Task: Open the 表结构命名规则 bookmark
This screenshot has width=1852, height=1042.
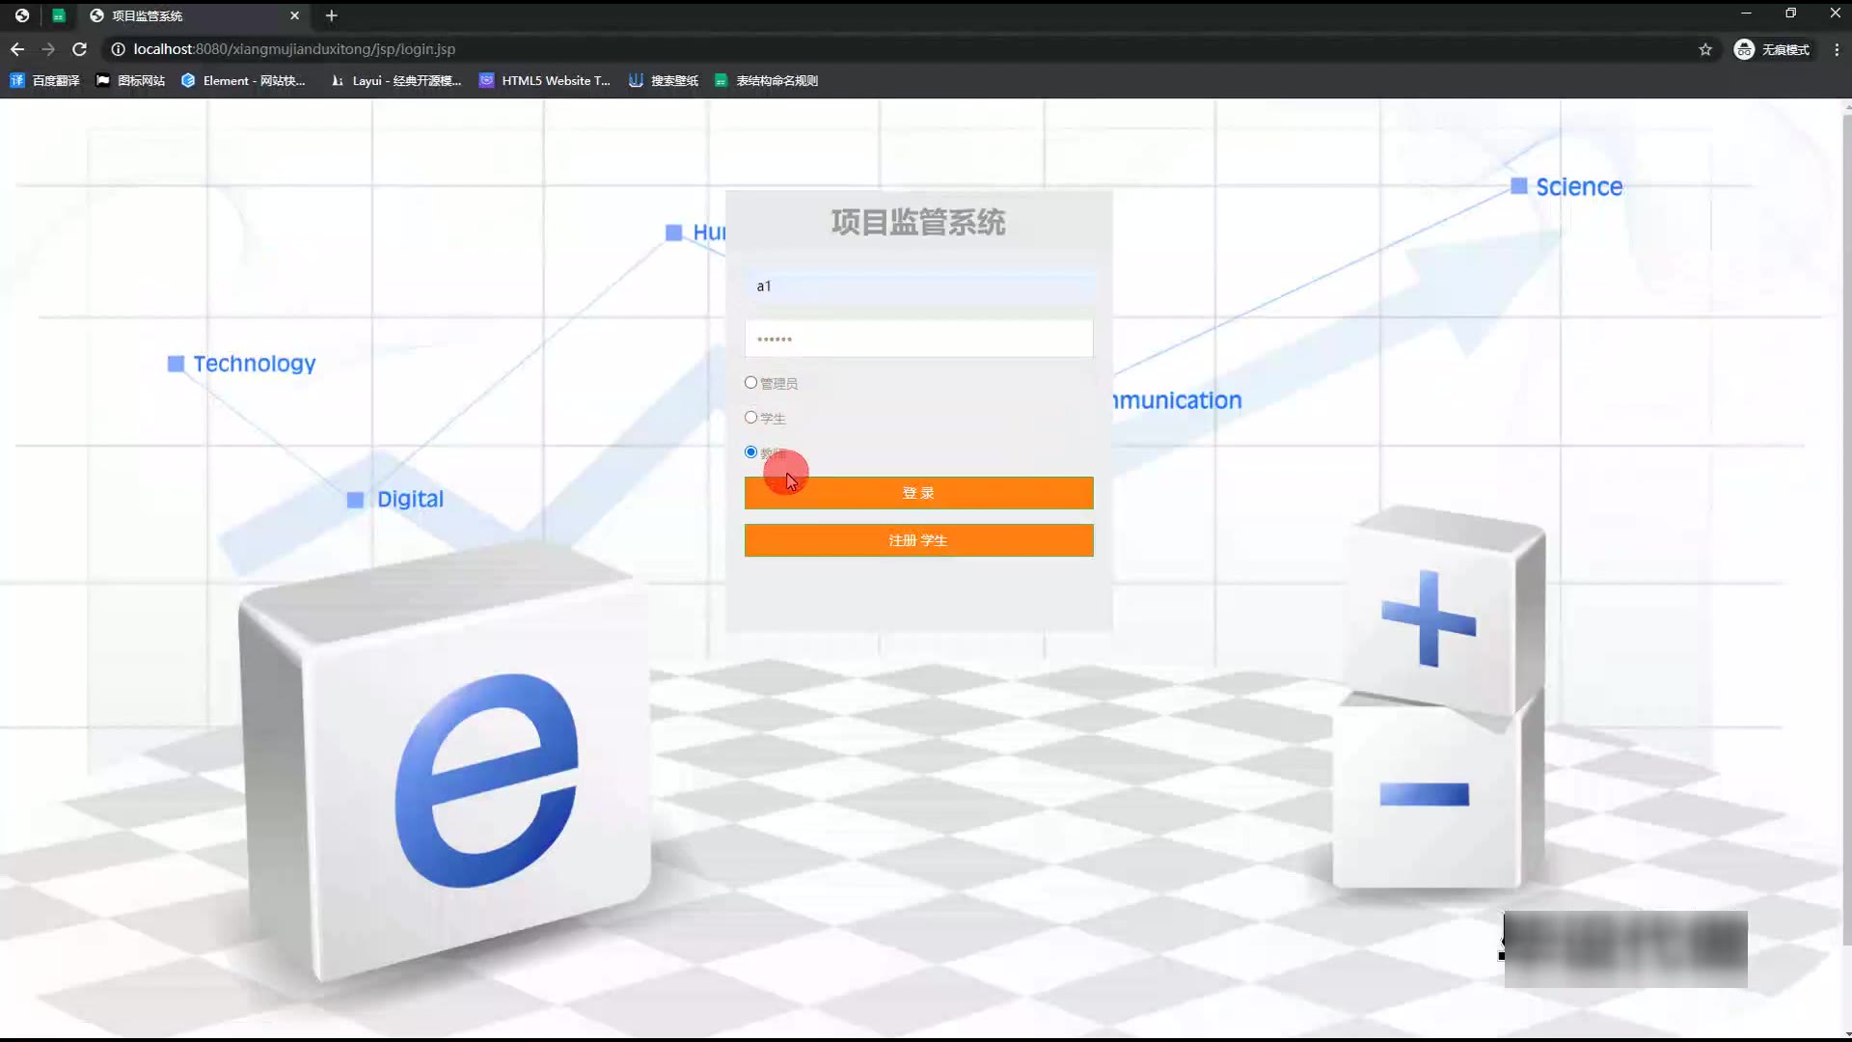Action: coord(766,81)
